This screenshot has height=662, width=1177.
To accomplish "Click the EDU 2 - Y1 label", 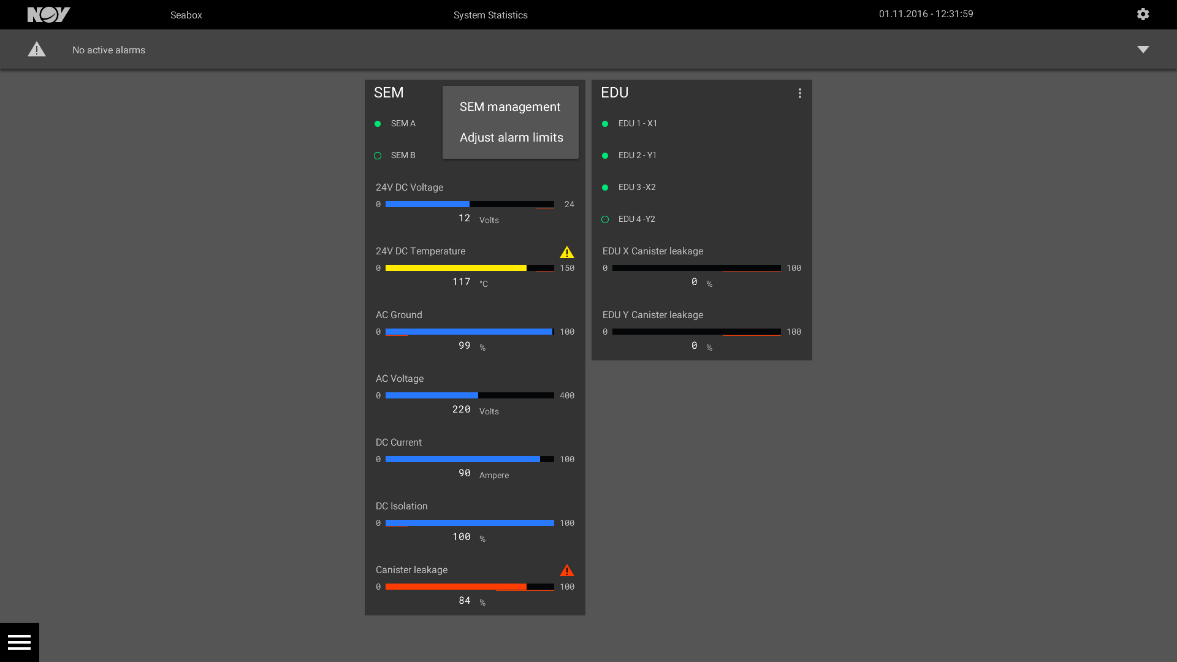I will click(x=638, y=156).
